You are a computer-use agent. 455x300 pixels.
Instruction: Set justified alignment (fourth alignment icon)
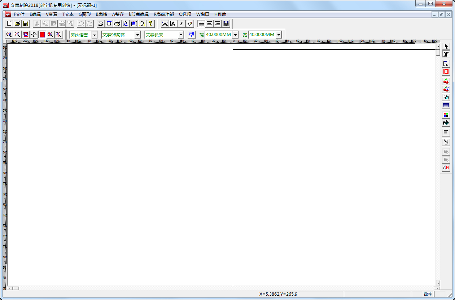pyautogui.click(x=226, y=24)
